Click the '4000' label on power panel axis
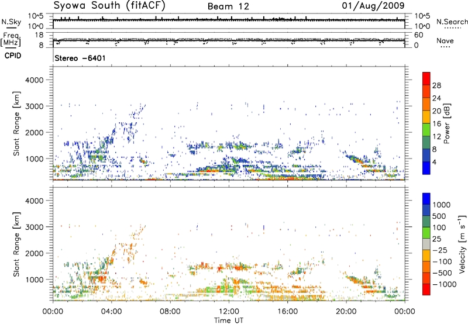The image size is (468, 324). 34,80
